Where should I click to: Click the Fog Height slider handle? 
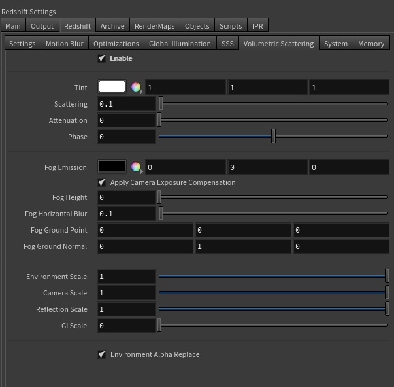[x=159, y=197]
